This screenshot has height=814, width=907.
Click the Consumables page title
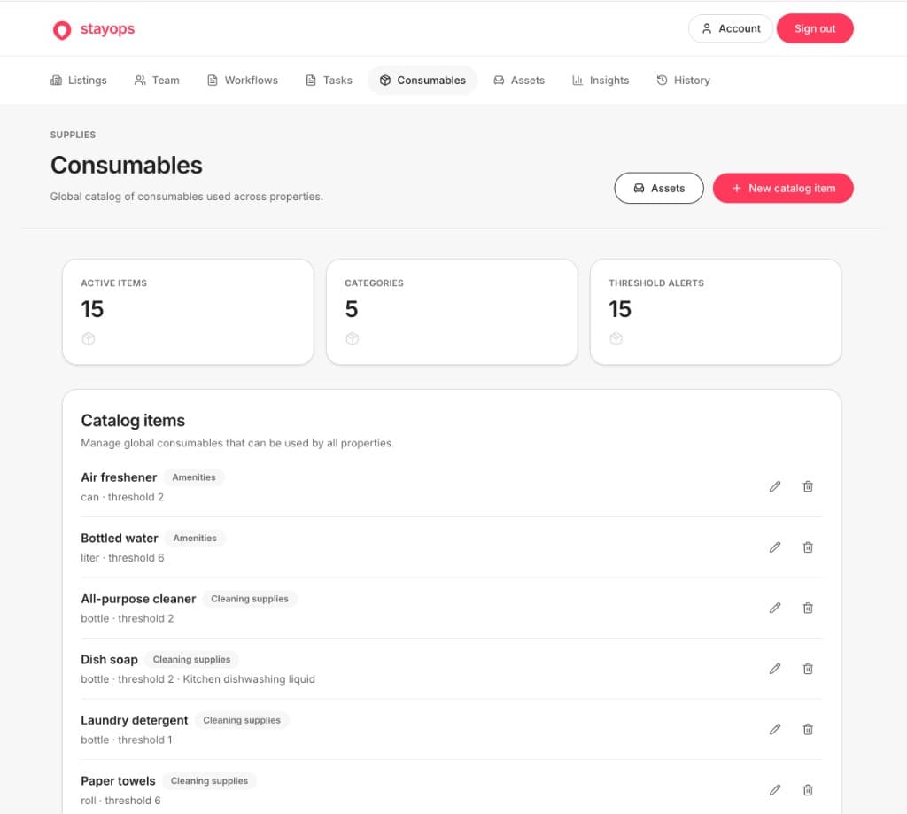coord(126,166)
